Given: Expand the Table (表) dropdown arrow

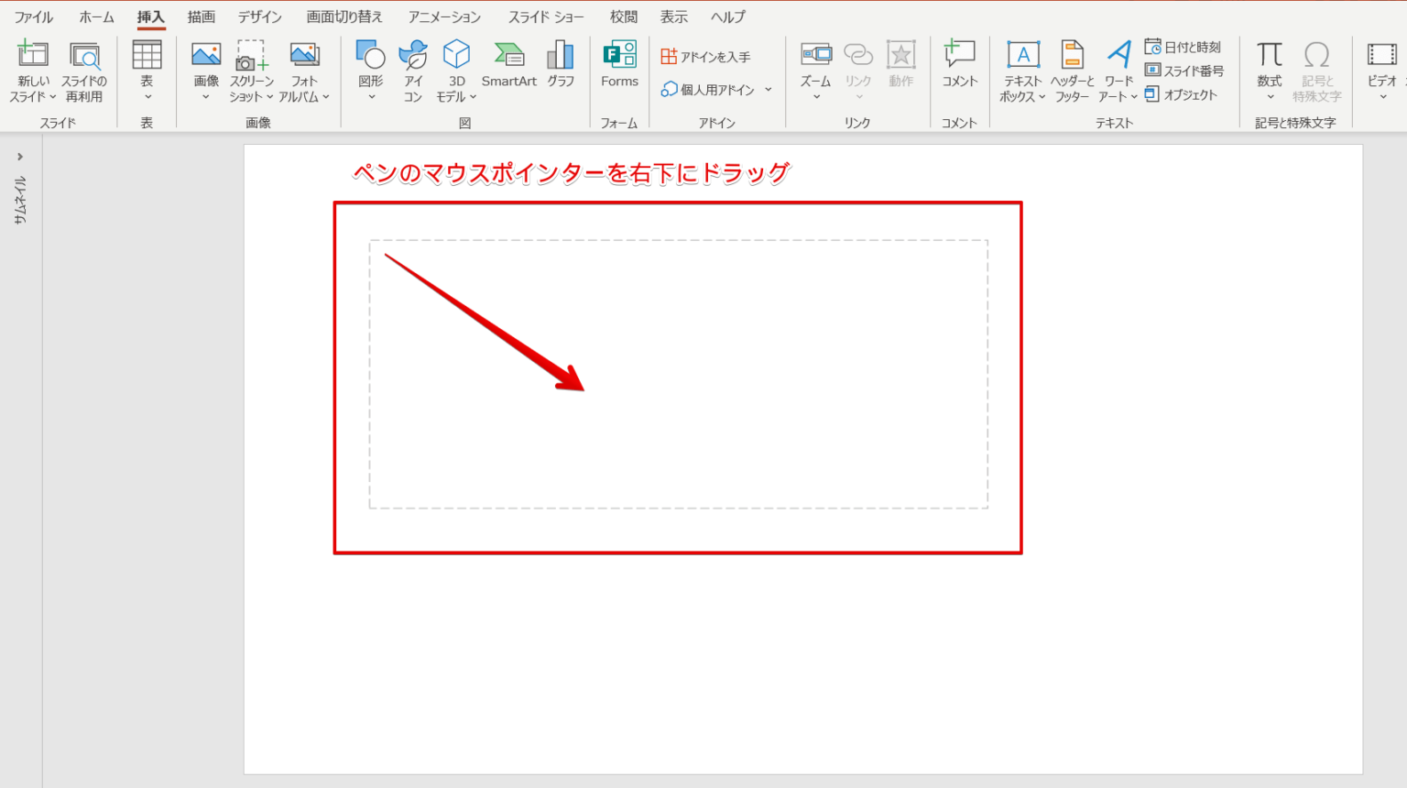Looking at the screenshot, I should point(147,97).
